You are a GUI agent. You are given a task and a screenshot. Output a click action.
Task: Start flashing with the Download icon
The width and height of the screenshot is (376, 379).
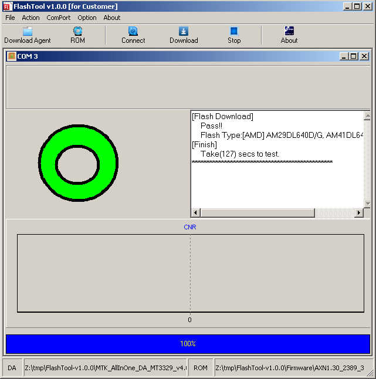tap(184, 31)
